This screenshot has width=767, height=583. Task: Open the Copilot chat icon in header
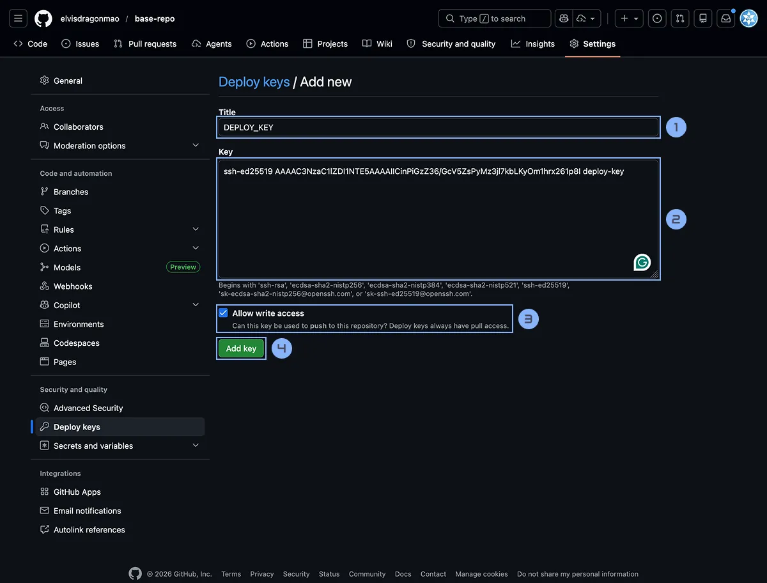[x=564, y=19]
